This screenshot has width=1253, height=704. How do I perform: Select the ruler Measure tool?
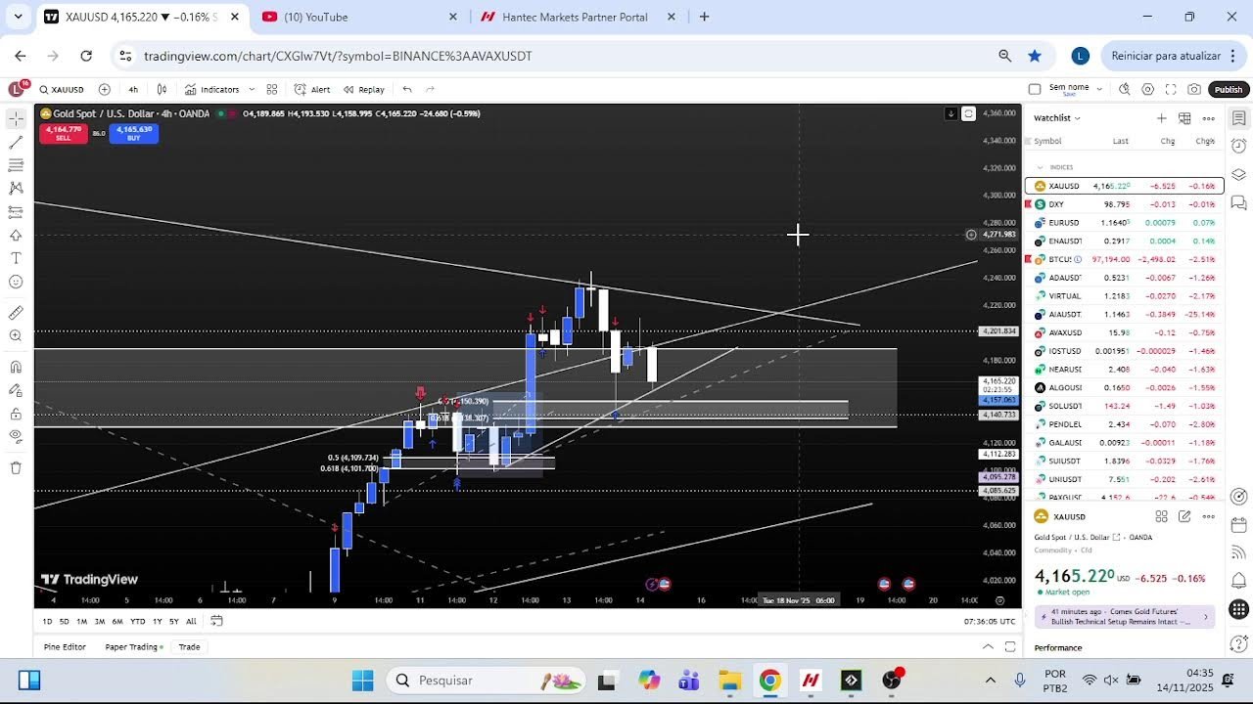coord(16,313)
